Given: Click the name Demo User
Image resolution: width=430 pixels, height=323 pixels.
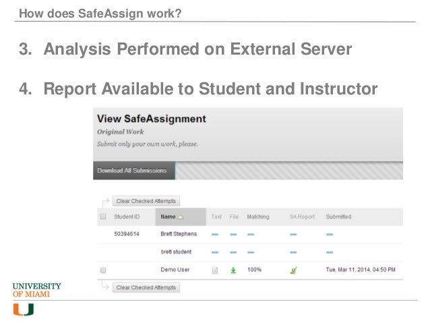Looking at the screenshot, I should pyautogui.click(x=175, y=270).
